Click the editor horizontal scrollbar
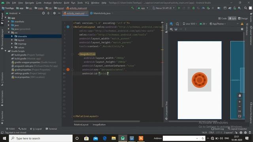Screen dimensions: 253x142 106,121
